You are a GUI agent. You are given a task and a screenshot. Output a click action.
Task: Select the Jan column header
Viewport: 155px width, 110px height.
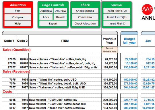tap(148, 41)
